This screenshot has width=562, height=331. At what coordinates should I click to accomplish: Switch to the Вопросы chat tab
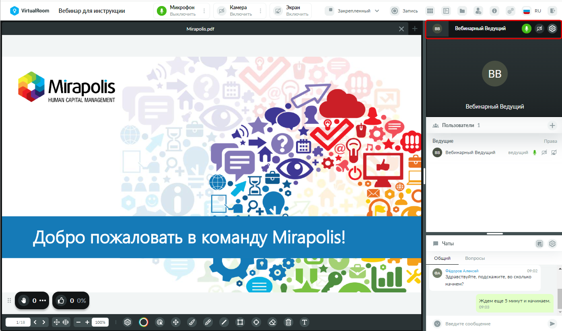pyautogui.click(x=475, y=258)
